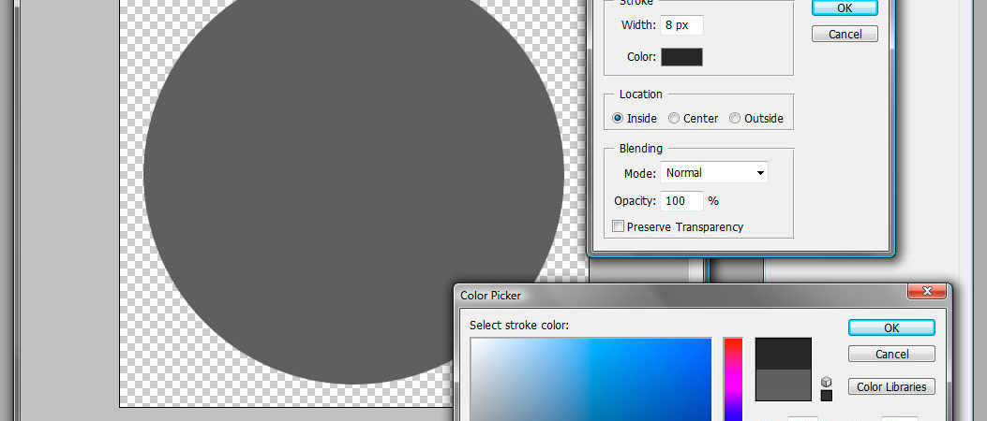Pick a color in the color field

(x=591, y=380)
